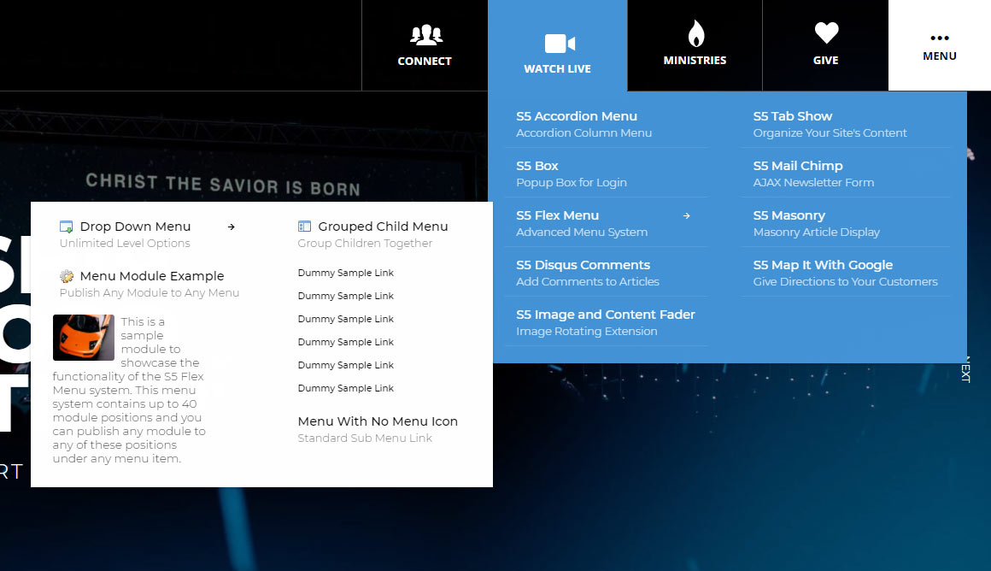
Task: Click the Ministries flame icon
Action: 695,34
